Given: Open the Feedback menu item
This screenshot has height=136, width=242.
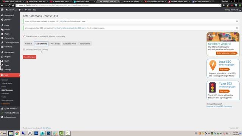Looking at the screenshot, I should tap(8, 47).
